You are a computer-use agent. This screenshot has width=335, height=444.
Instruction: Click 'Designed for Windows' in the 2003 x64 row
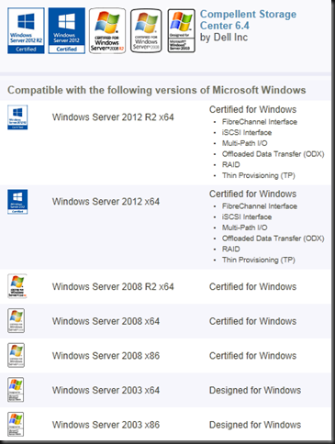[255, 390]
